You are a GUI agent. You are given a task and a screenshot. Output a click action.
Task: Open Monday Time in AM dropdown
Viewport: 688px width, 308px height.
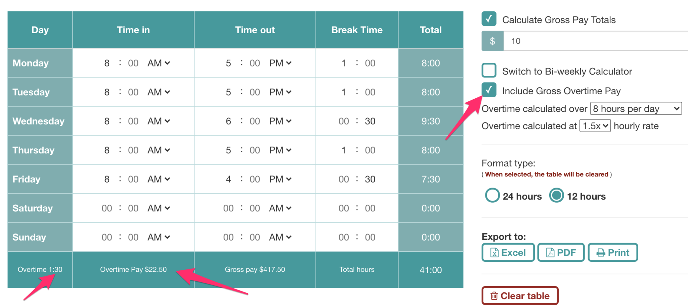159,63
